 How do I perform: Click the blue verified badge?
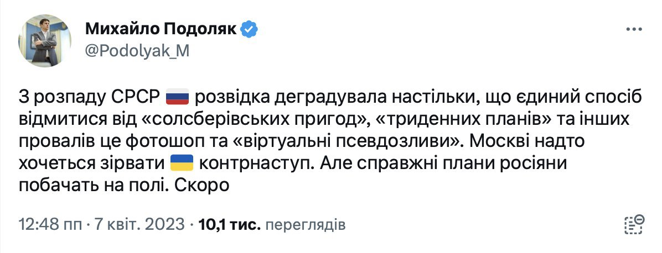point(251,29)
